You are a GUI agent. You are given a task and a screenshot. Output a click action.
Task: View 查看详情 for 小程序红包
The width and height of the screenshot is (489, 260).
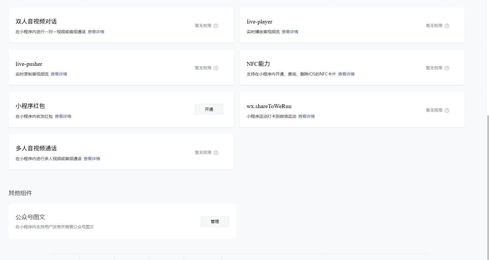tap(63, 116)
